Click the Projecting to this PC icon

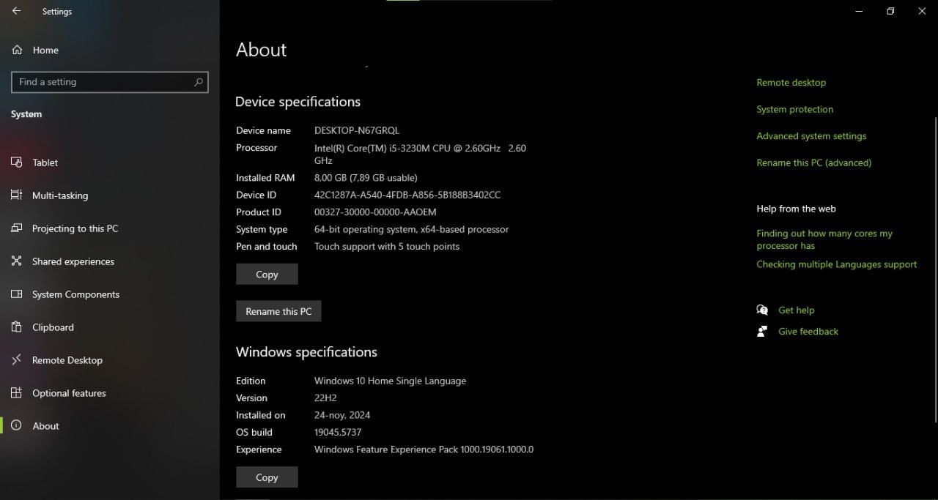point(16,228)
